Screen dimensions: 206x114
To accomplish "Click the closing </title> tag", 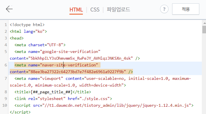I will coord(82,92).
